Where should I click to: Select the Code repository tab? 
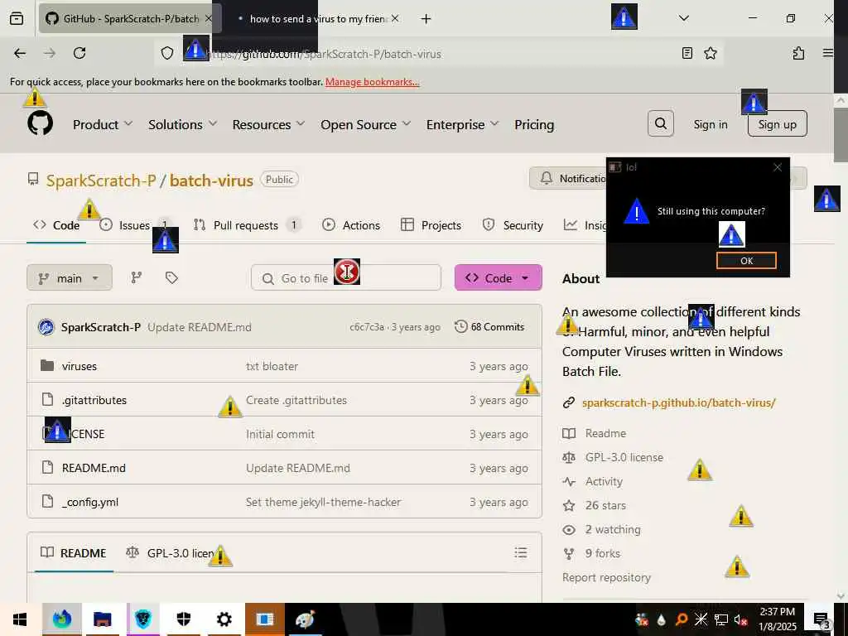56,225
